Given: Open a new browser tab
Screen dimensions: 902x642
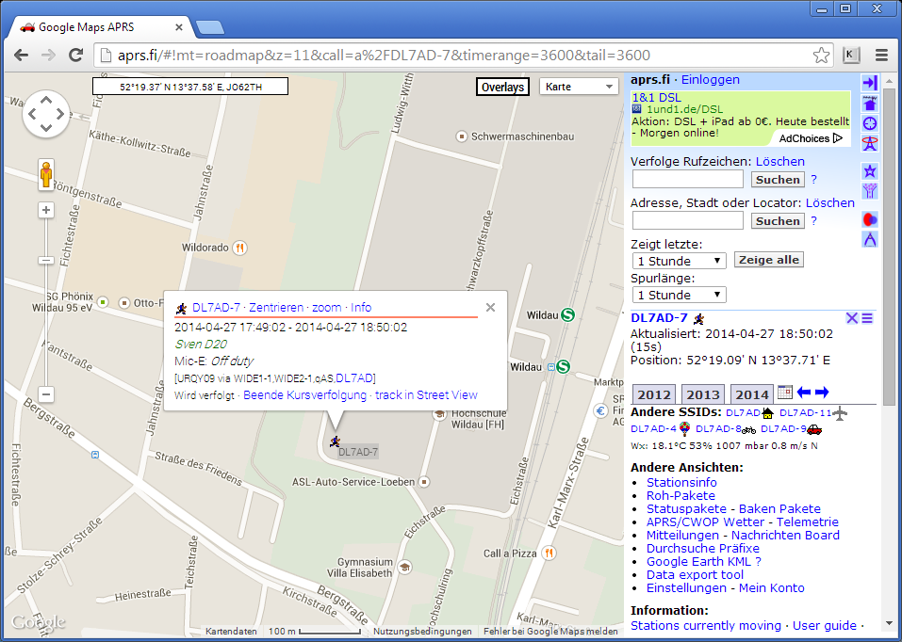Looking at the screenshot, I should point(209,27).
